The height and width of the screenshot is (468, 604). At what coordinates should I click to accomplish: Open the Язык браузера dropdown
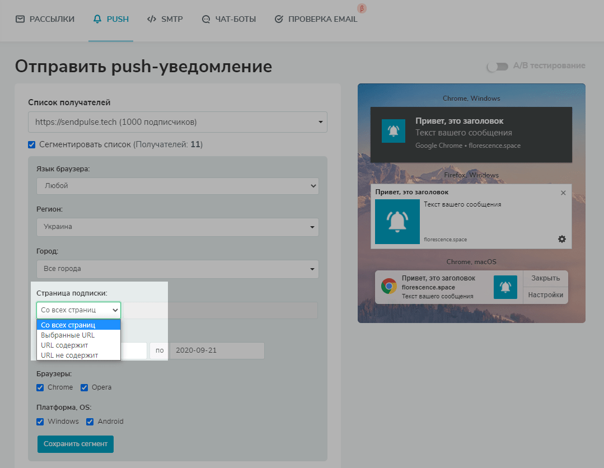click(177, 186)
